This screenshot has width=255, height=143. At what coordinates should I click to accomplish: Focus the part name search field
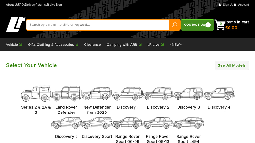tap(98, 25)
